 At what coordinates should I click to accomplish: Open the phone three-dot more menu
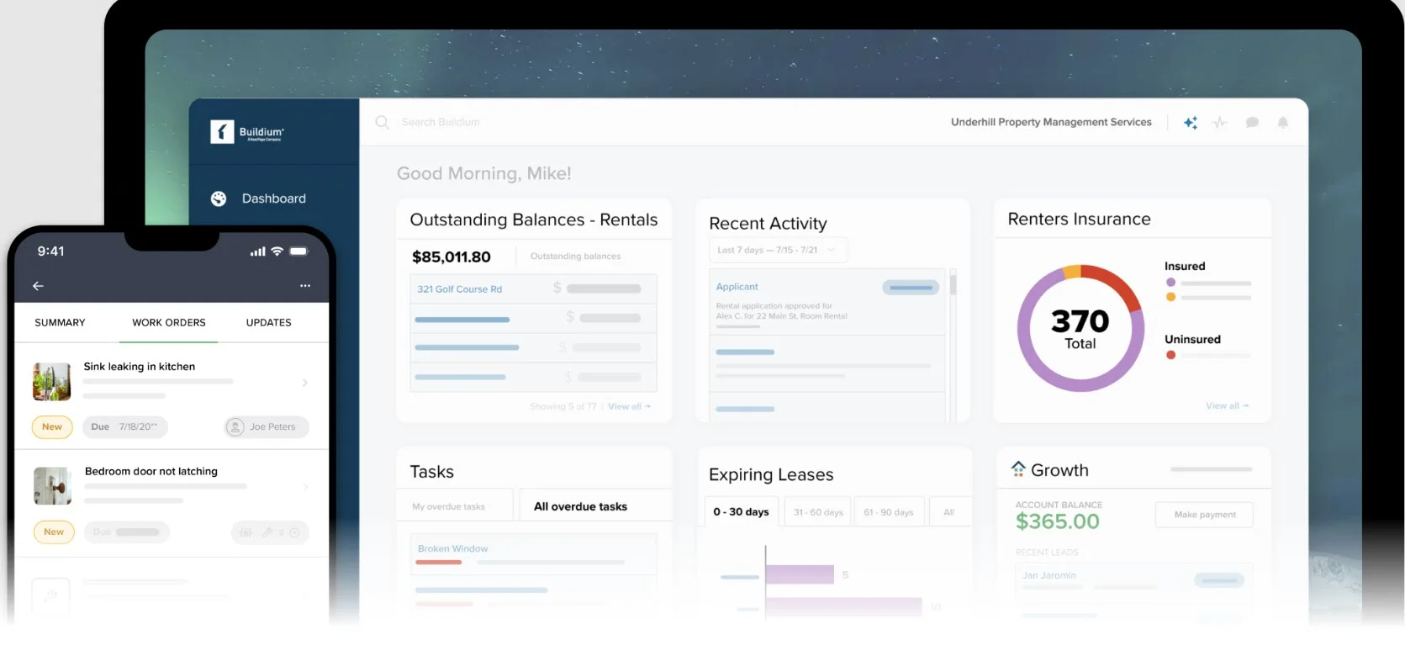[305, 286]
